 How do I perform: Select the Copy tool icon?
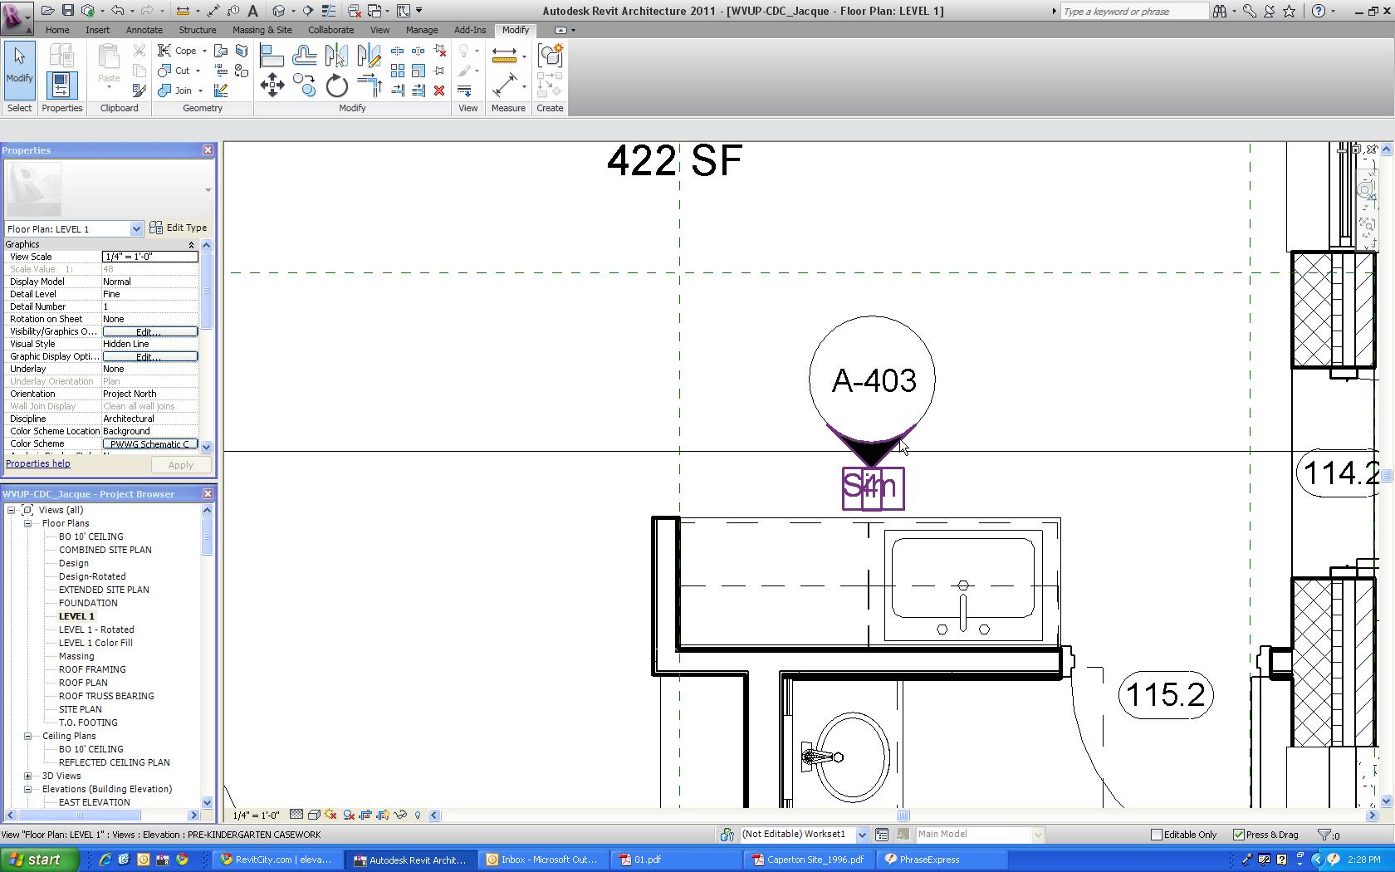pyautogui.click(x=304, y=86)
